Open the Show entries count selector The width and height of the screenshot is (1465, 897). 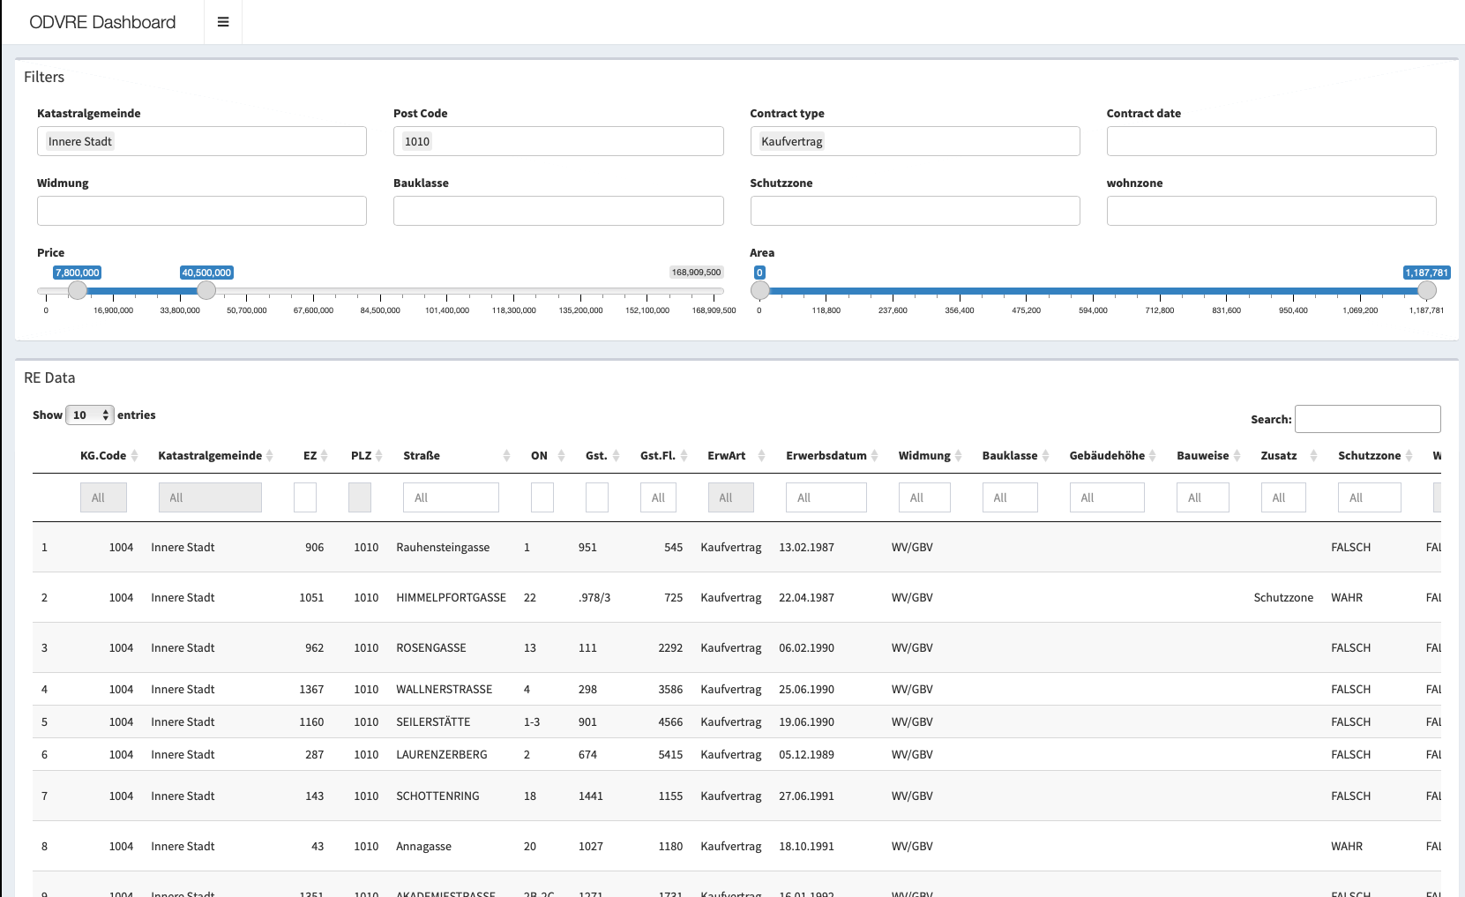click(90, 415)
